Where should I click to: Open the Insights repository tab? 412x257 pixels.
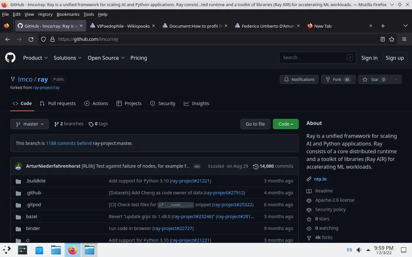pos(196,103)
